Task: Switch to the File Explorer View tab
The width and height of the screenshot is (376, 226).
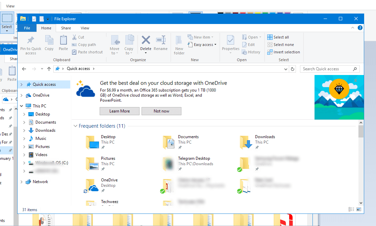Action: coord(85,28)
